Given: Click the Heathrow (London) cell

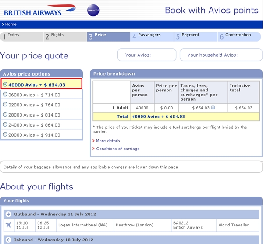Looking at the screenshot, I should click(142, 225).
